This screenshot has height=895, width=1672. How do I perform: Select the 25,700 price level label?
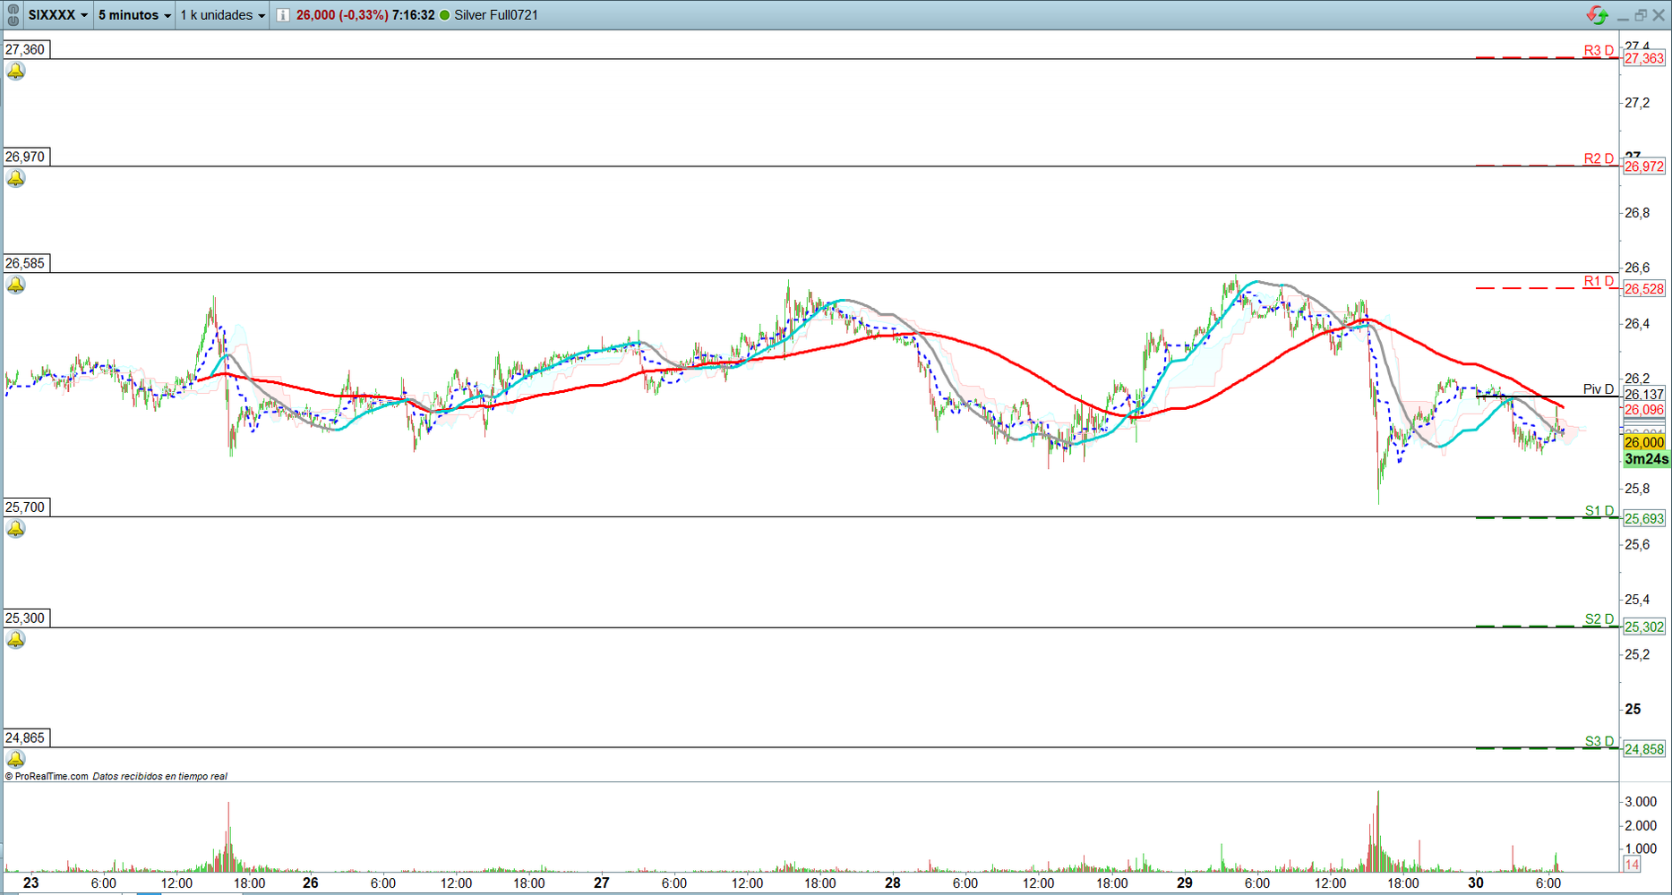coord(26,507)
